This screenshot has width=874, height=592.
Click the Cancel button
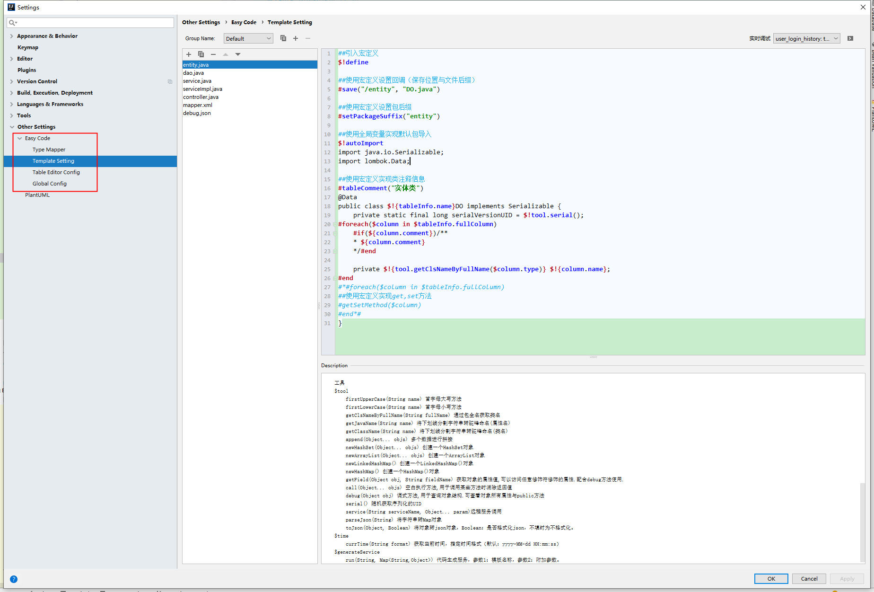tap(809, 579)
